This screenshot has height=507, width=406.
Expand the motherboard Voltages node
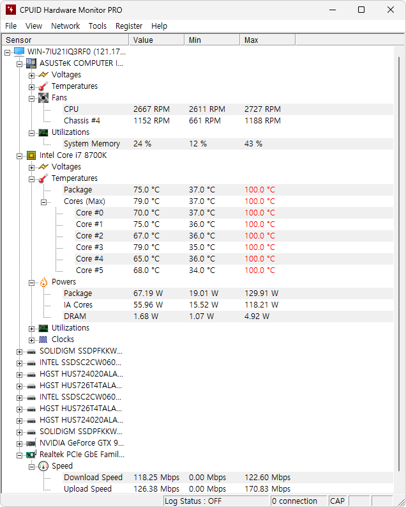[31, 75]
